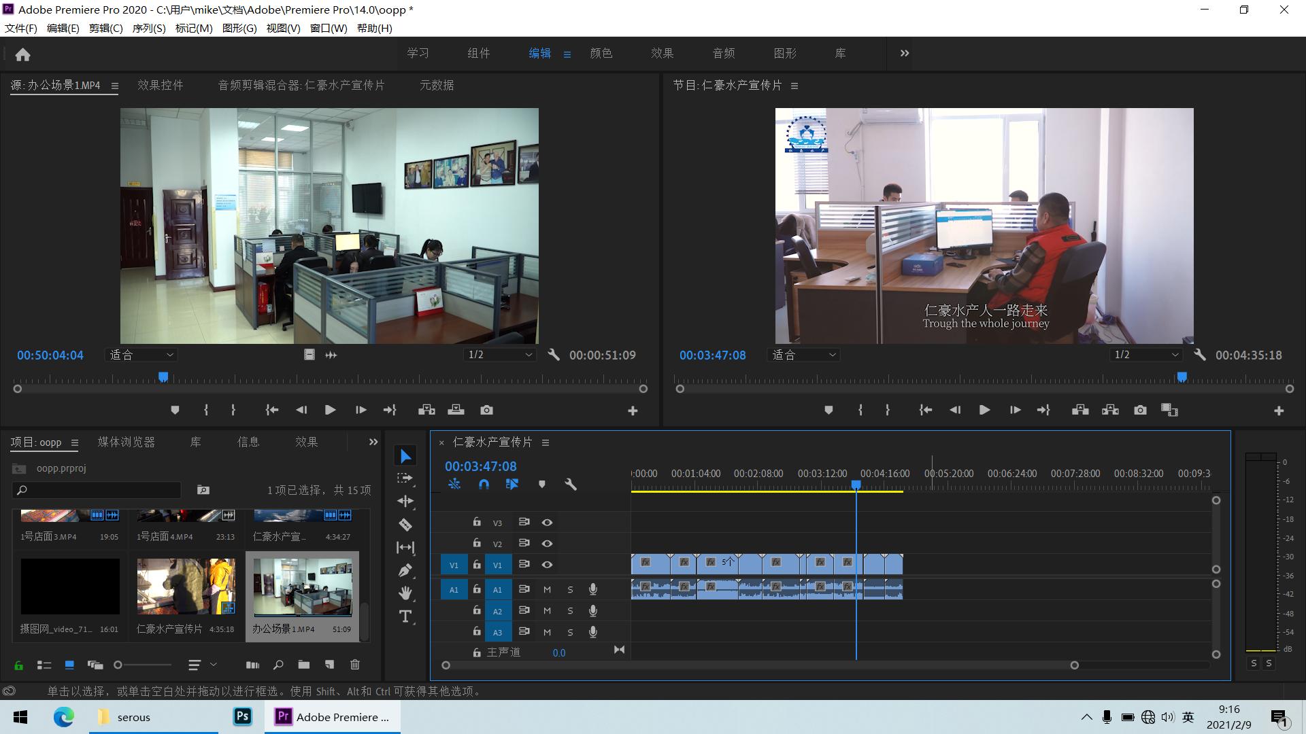Screen dimensions: 1306x734
Task: Click Export Frame camera in Program monitor
Action: coord(1140,410)
